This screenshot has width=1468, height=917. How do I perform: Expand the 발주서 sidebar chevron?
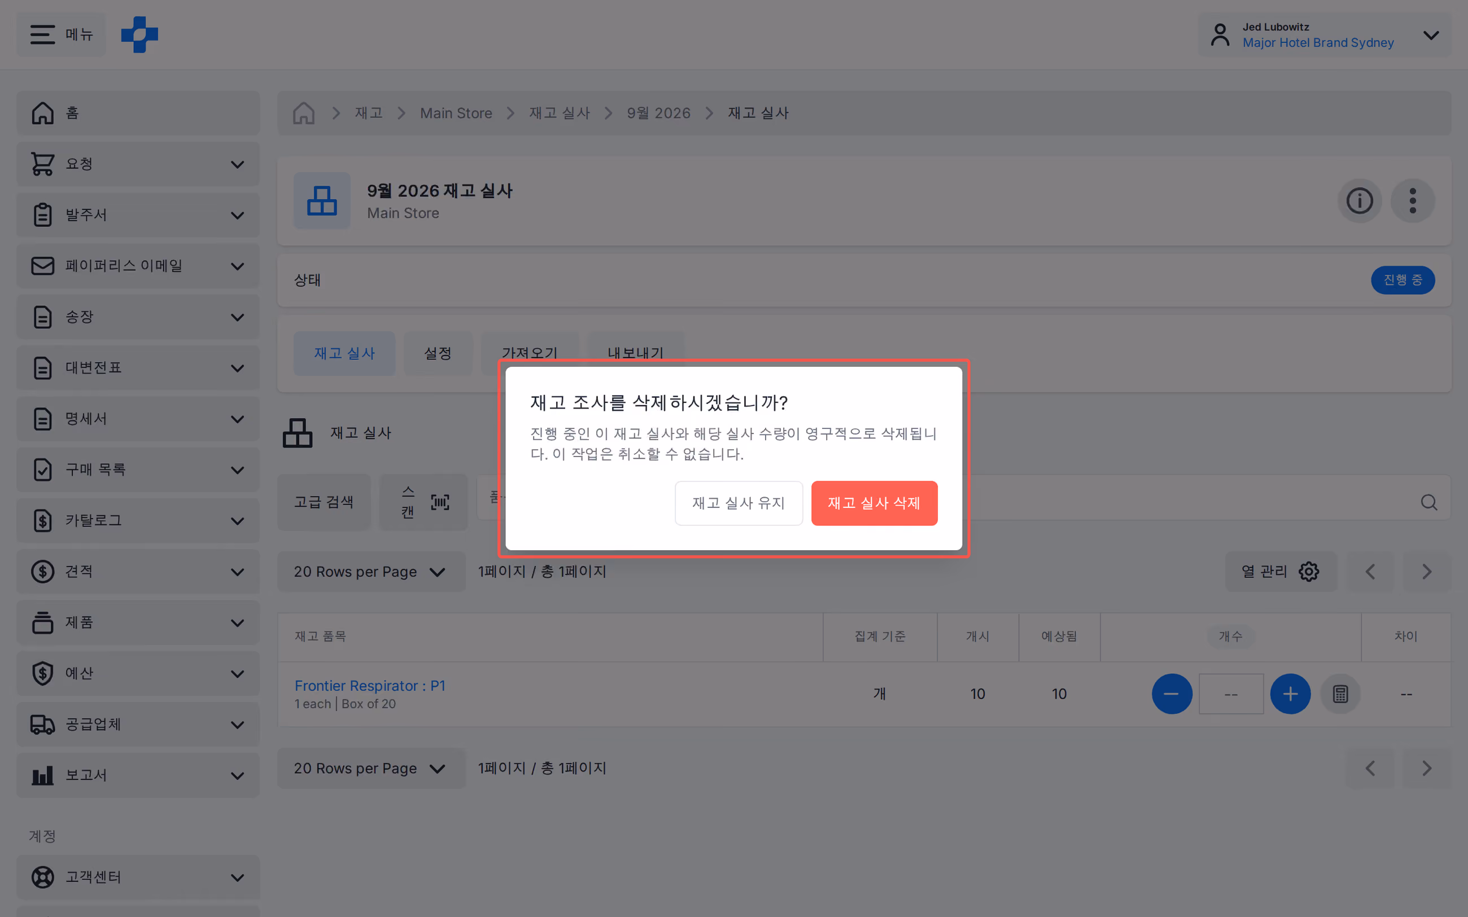click(x=238, y=216)
